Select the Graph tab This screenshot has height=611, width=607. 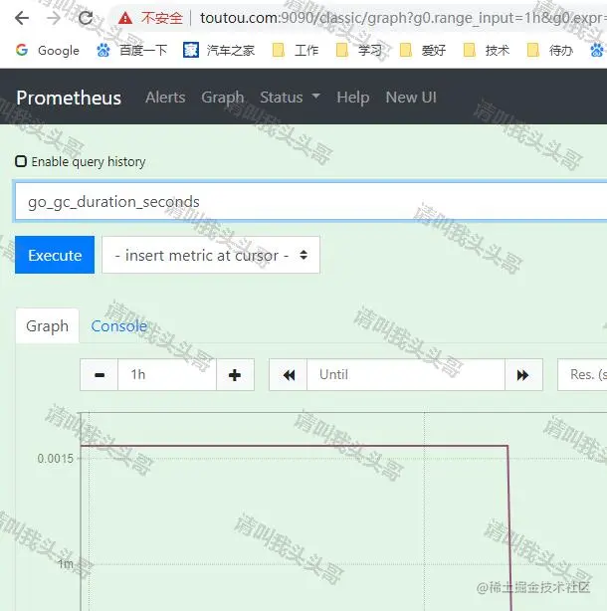[x=47, y=325]
